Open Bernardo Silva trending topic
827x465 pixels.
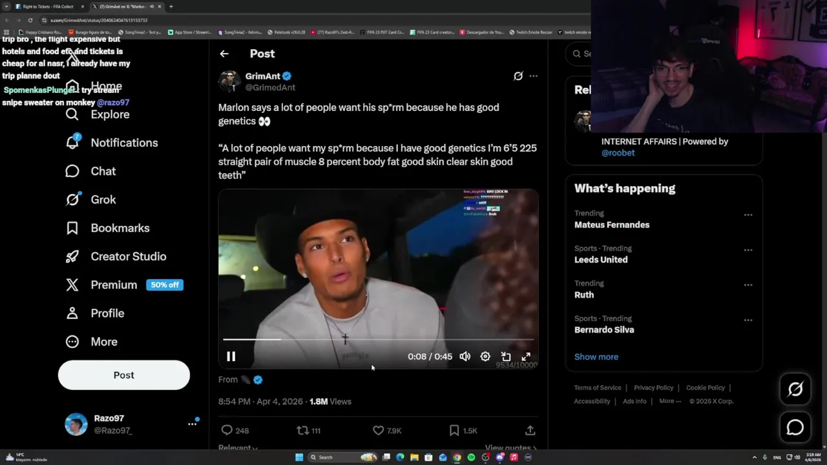[604, 329]
